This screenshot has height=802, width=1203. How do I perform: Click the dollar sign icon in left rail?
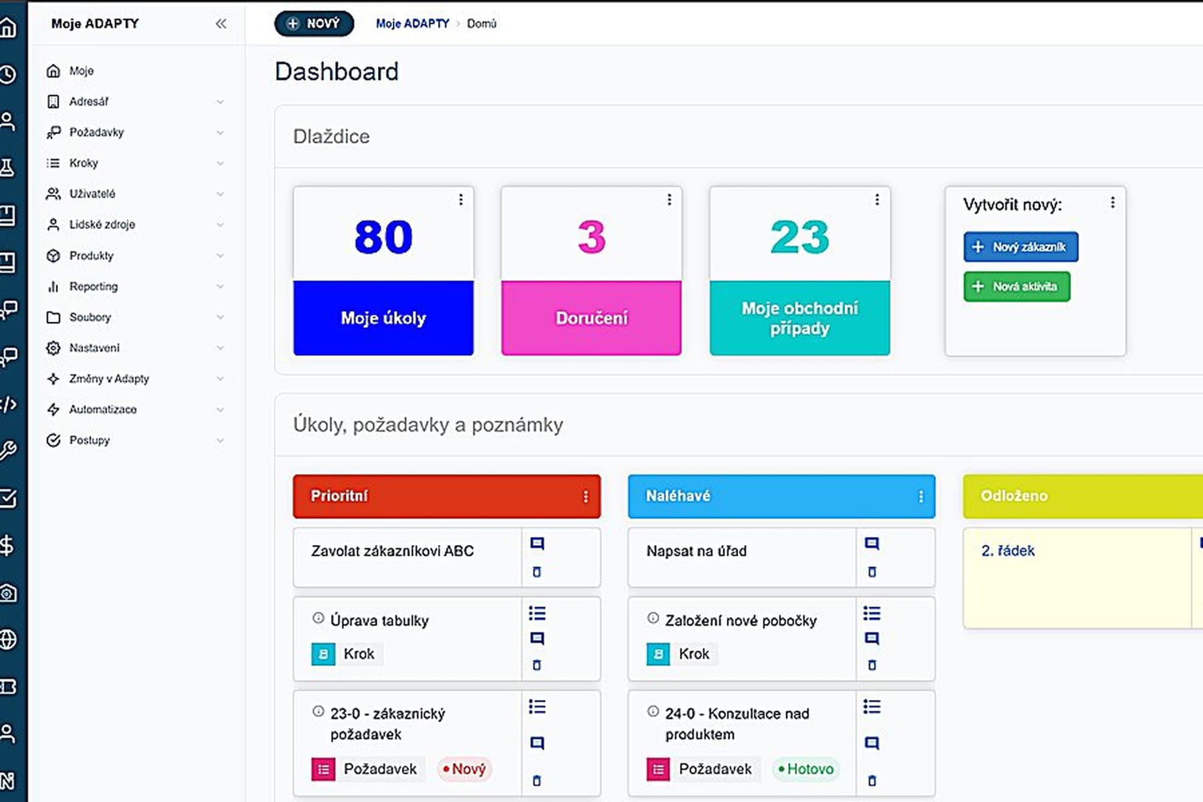point(7,545)
